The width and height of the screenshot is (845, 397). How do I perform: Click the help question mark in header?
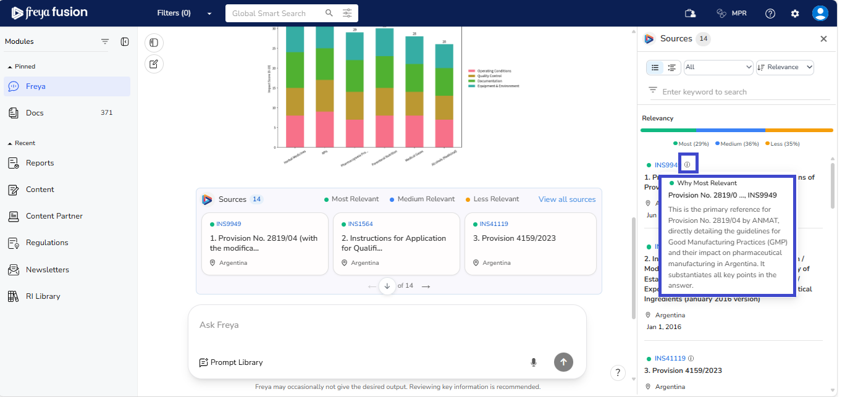[770, 14]
